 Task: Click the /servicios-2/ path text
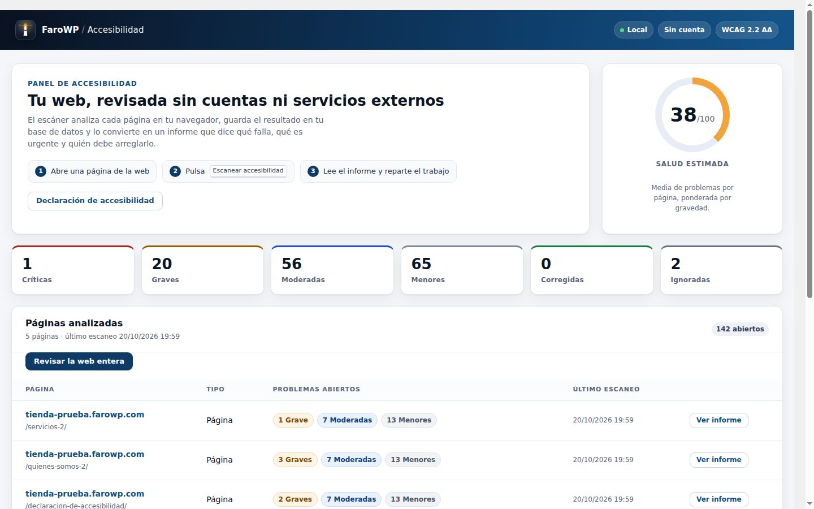point(46,427)
